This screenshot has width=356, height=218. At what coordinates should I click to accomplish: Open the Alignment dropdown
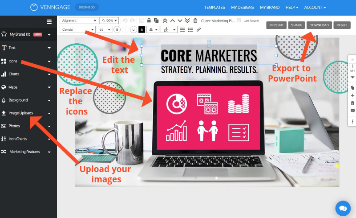pyautogui.click(x=79, y=21)
